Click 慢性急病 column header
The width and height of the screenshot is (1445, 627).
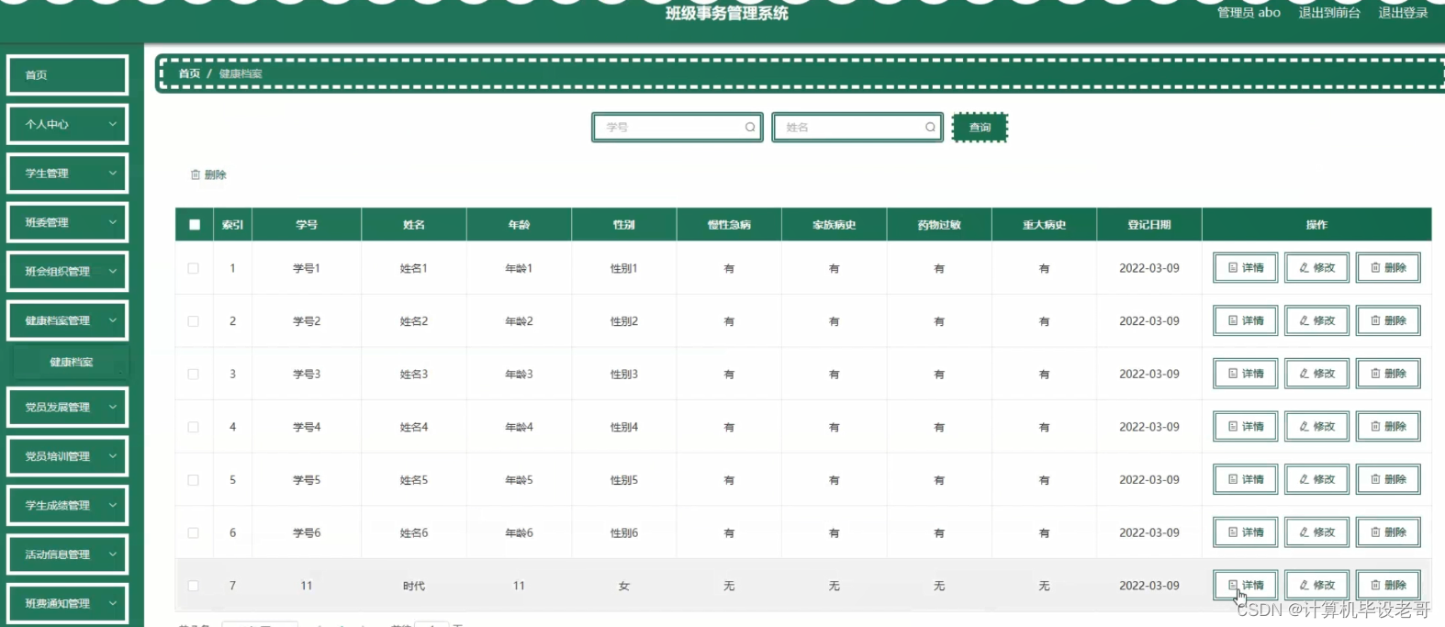click(x=729, y=225)
